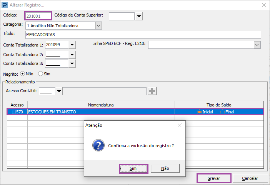Click Conta Totalizadora 1 field 201099

[57, 45]
